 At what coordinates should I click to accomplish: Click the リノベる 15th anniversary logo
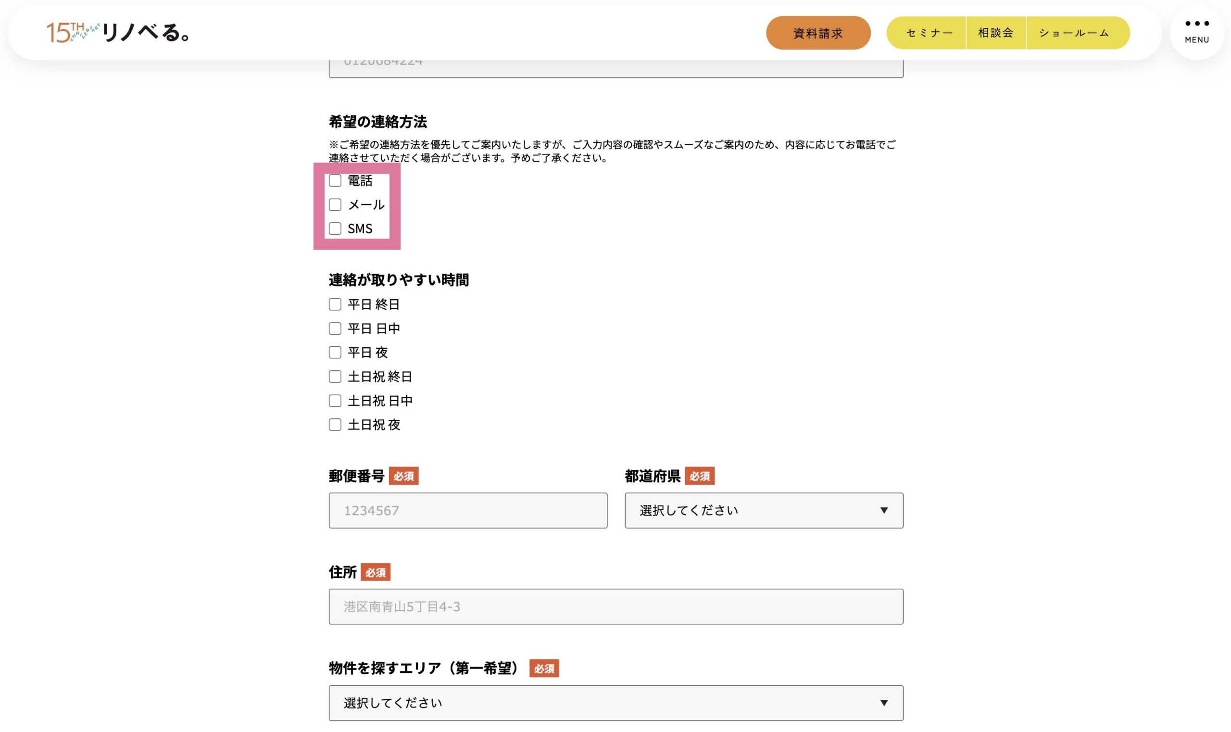117,33
